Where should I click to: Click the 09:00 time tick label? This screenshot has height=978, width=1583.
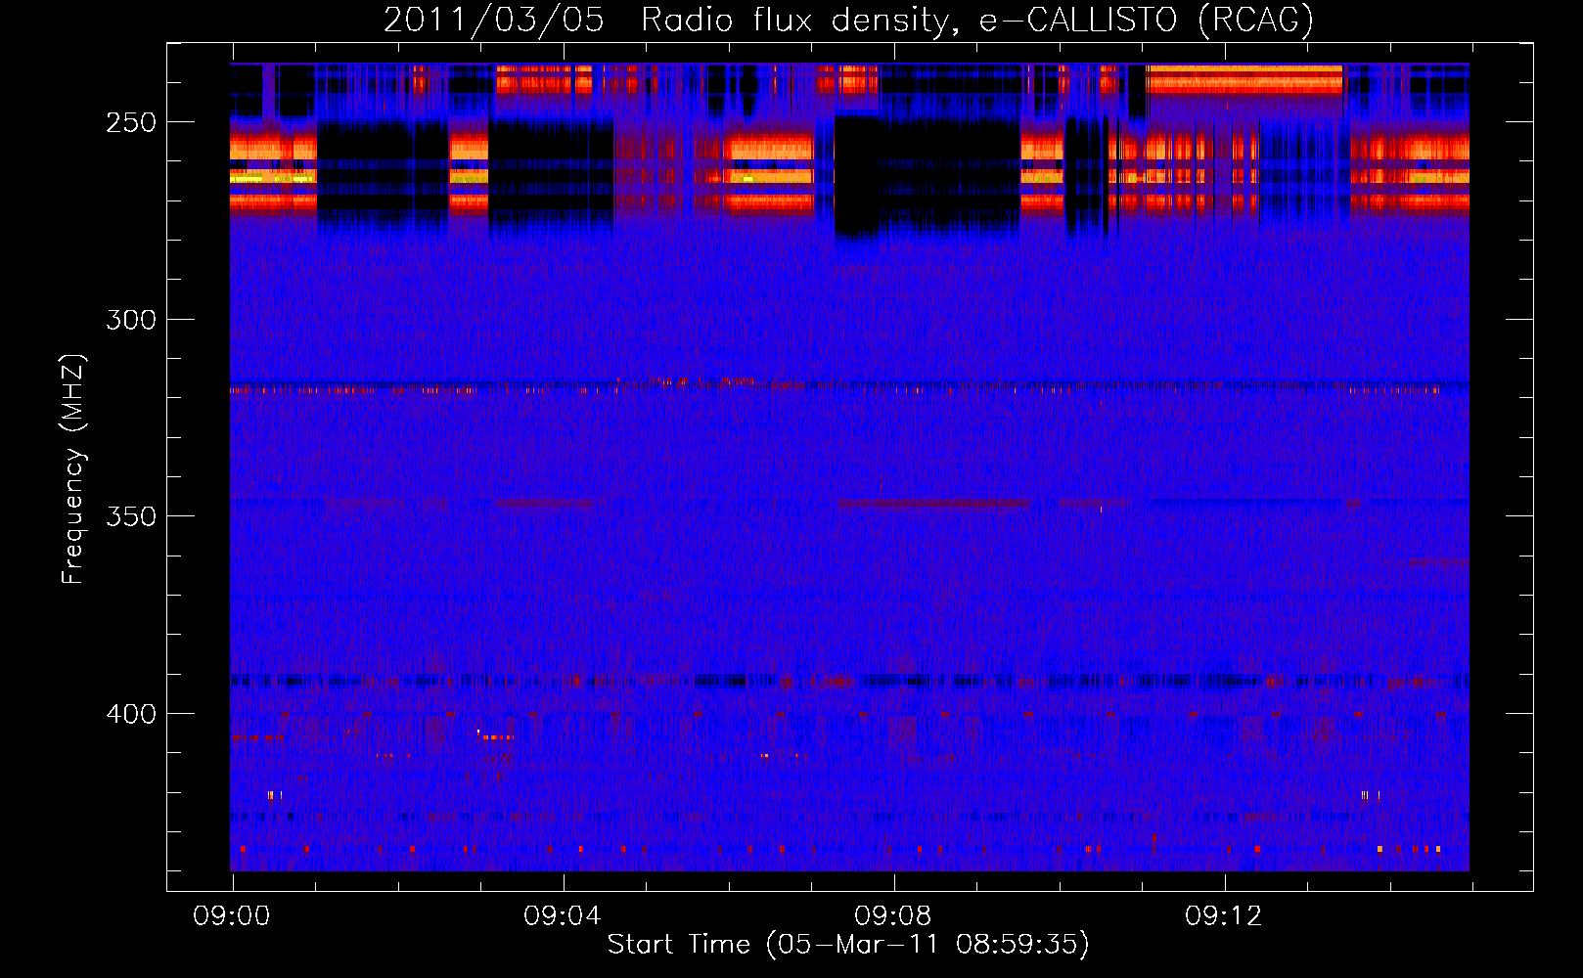[232, 916]
